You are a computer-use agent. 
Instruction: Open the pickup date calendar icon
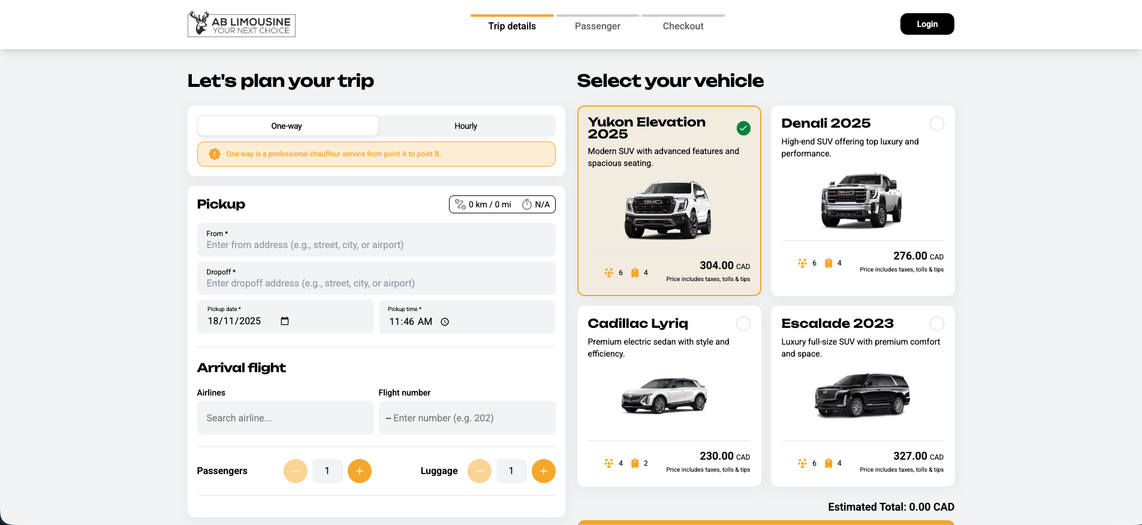point(285,321)
